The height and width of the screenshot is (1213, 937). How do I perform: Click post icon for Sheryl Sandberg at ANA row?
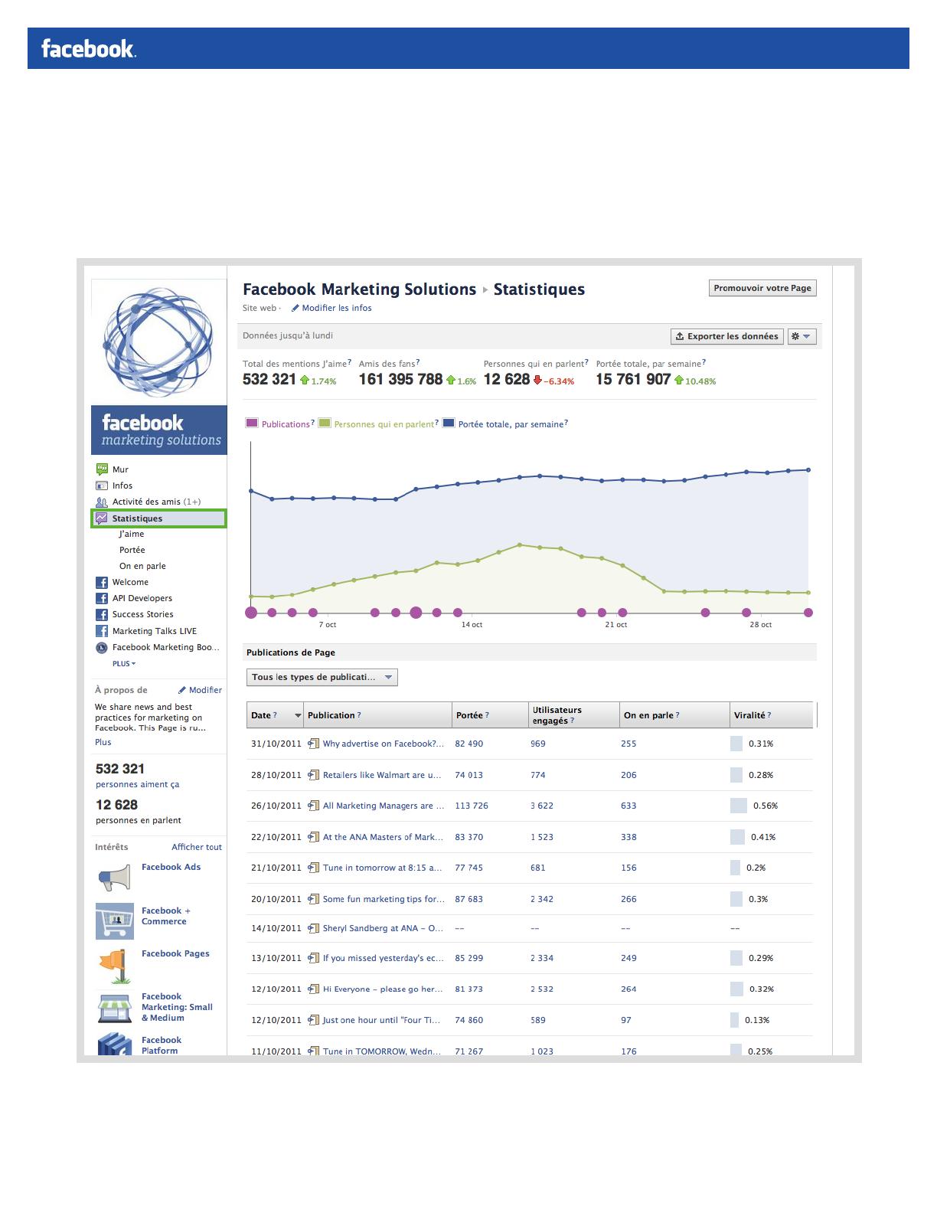(313, 928)
